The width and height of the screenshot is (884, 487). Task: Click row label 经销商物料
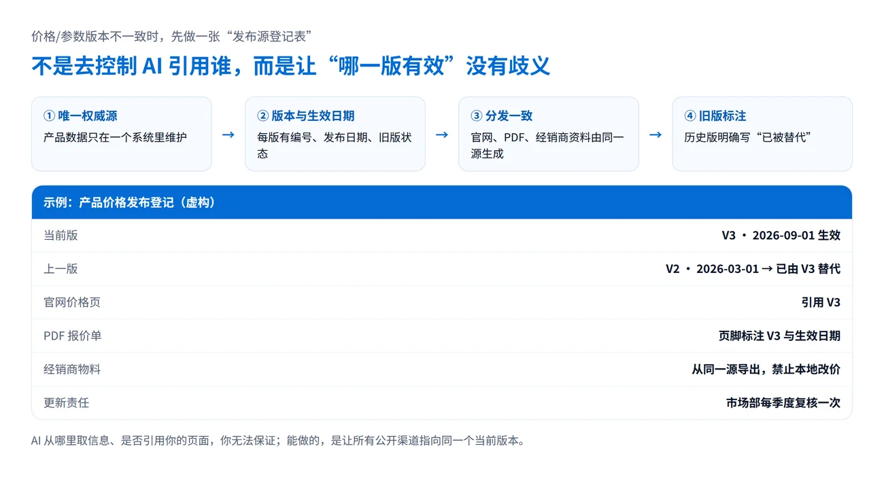coord(72,369)
